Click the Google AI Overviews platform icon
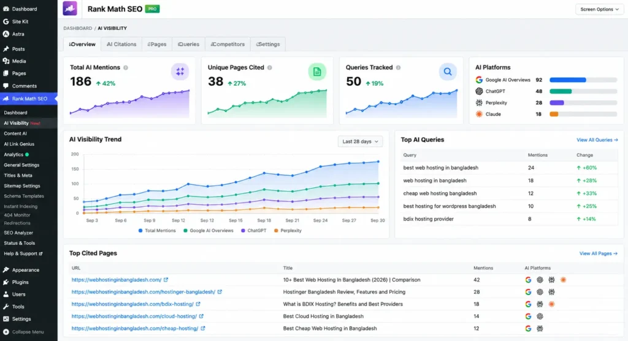This screenshot has width=628, height=341. [479, 80]
